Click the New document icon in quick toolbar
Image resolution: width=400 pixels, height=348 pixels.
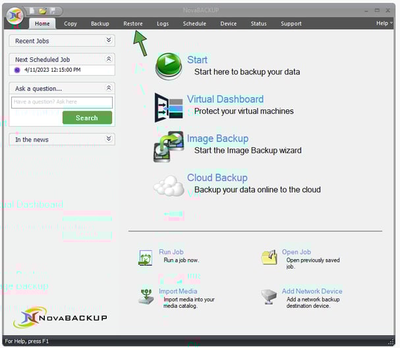point(32,11)
